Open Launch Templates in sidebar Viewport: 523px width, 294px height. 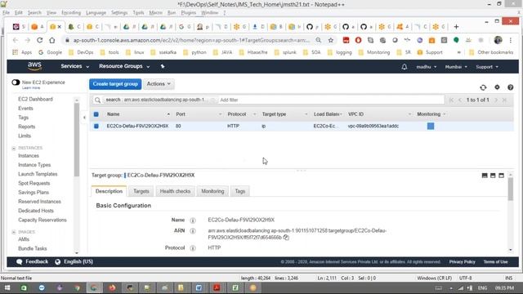38,174
